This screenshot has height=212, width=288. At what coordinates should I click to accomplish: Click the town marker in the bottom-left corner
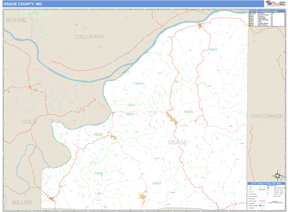click(x=51, y=198)
